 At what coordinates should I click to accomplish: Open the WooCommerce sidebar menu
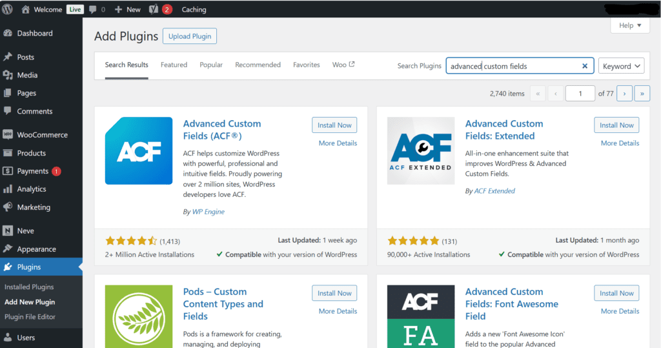point(41,135)
